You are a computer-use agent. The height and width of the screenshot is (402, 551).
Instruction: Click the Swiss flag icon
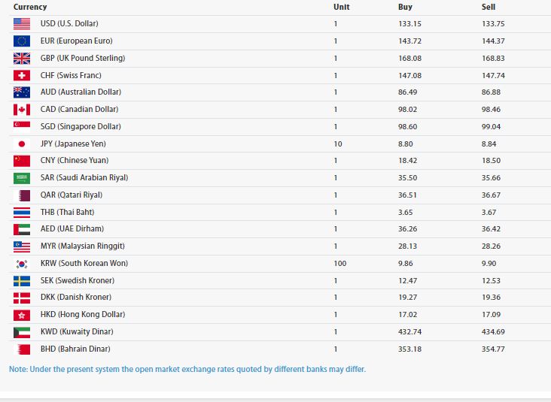[22, 76]
